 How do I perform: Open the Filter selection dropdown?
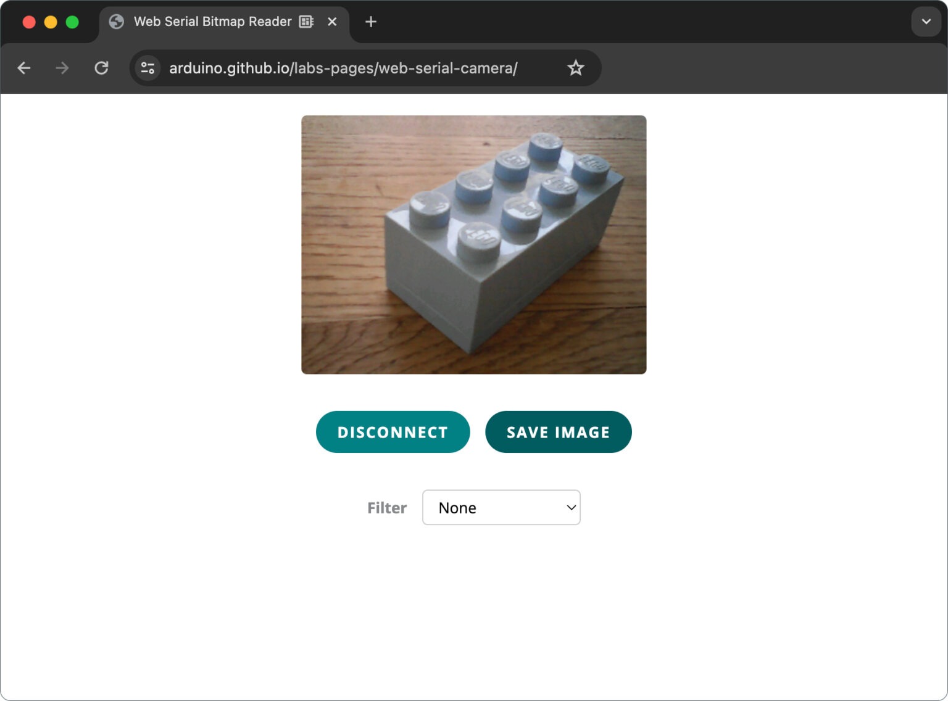point(501,507)
